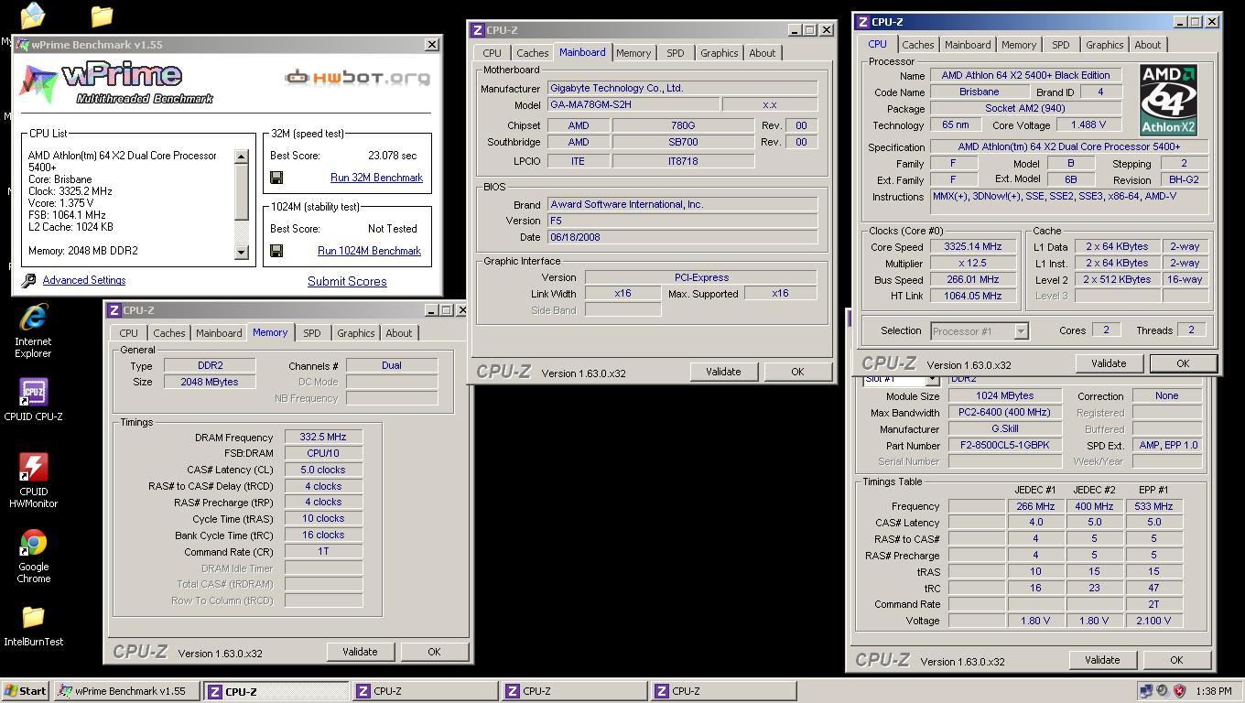1245x703 pixels.
Task: Click Validate in Memory CPU-Z window
Action: tap(360, 652)
